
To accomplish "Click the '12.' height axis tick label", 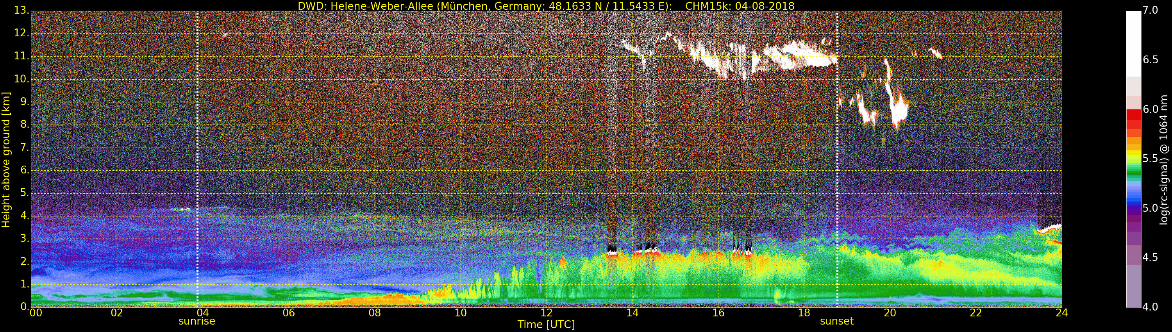I will click(x=21, y=33).
